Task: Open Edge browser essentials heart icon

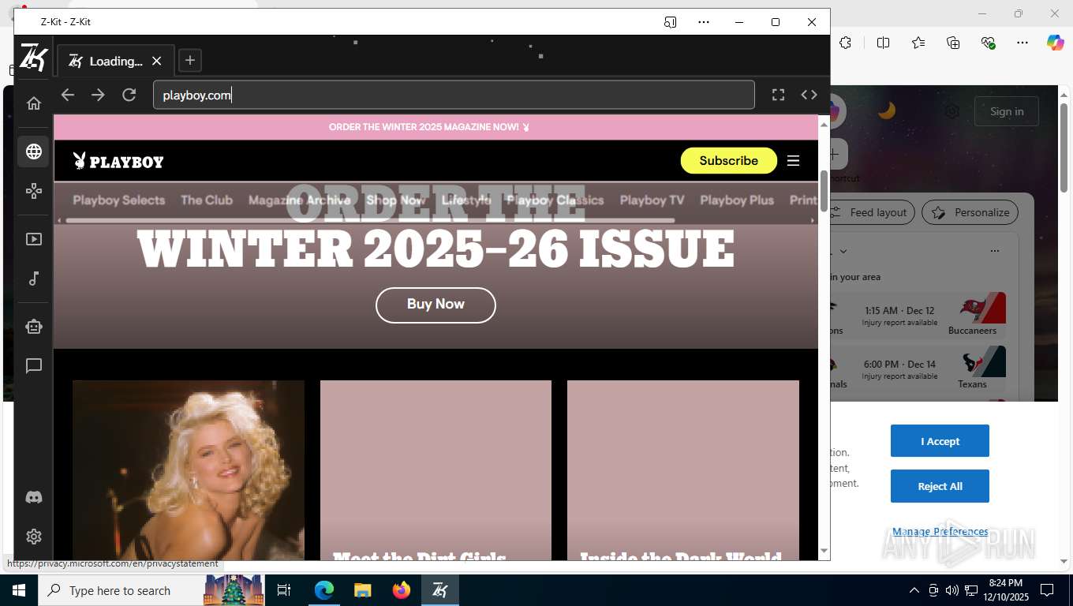Action: [988, 43]
